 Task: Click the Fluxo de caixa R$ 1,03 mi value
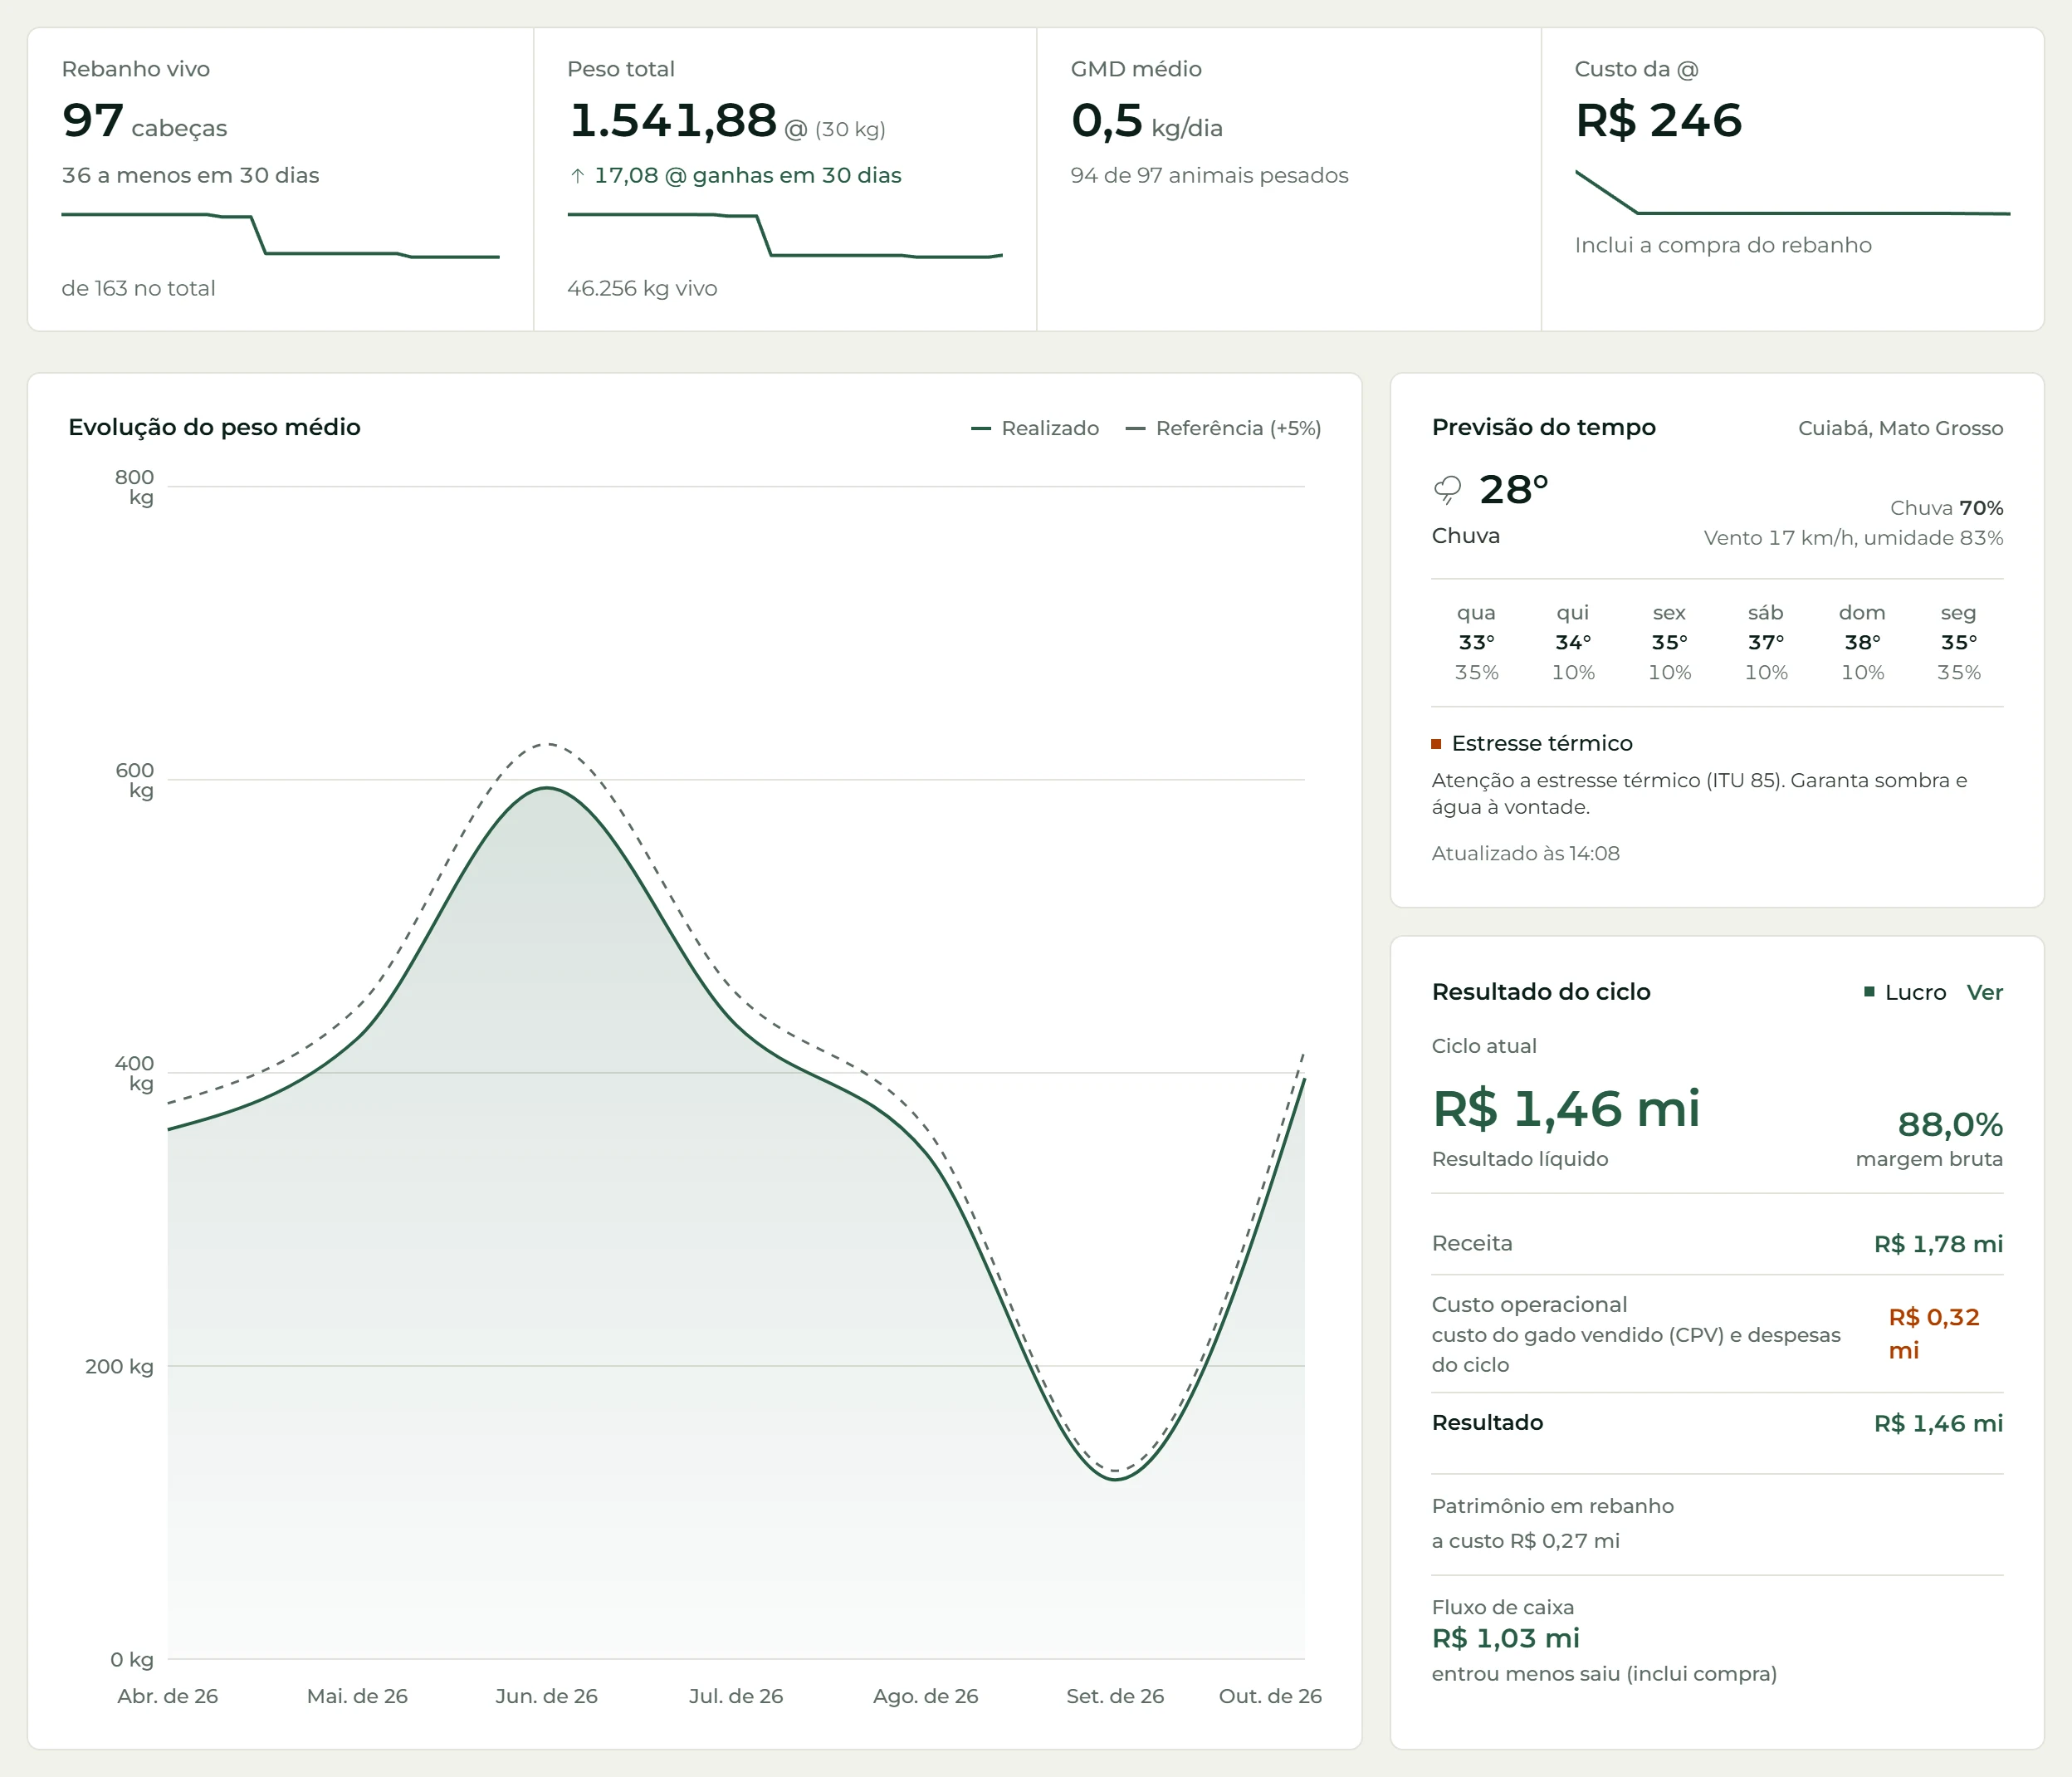[x=1505, y=1639]
